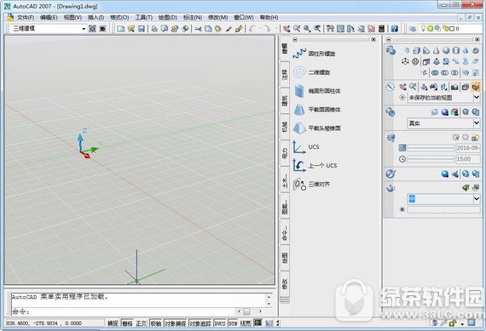Screen dimensions: 486x331
Task: Open the 修改(M) menu
Action: click(218, 18)
